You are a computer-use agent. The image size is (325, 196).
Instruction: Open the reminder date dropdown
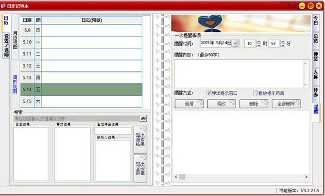point(235,44)
